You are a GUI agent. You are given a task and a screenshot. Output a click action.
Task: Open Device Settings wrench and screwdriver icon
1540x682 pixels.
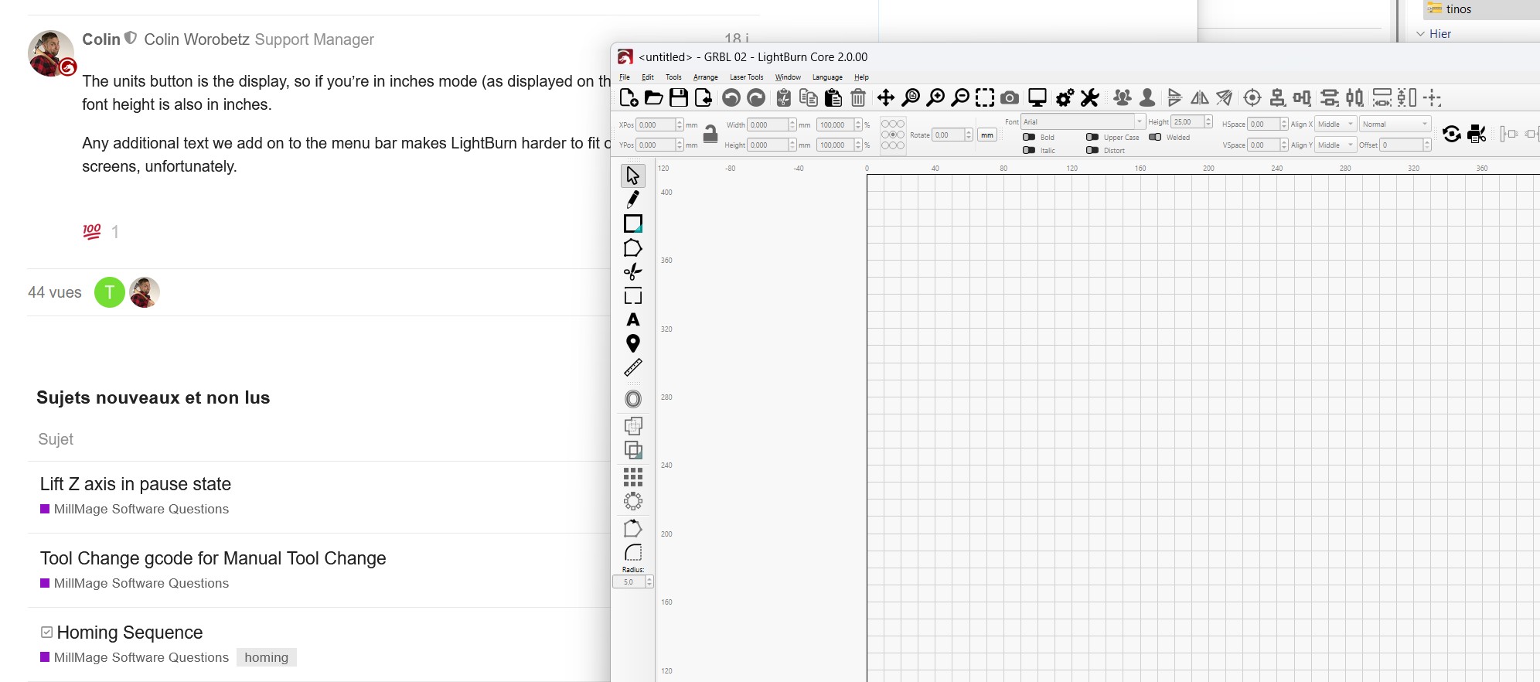tap(1090, 97)
